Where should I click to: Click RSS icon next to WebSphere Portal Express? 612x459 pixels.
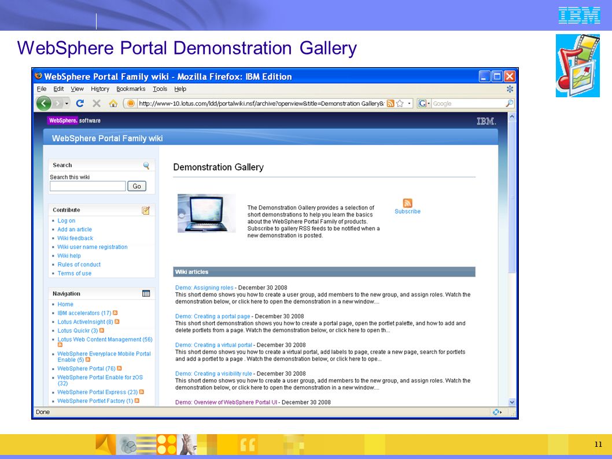pyautogui.click(x=142, y=391)
